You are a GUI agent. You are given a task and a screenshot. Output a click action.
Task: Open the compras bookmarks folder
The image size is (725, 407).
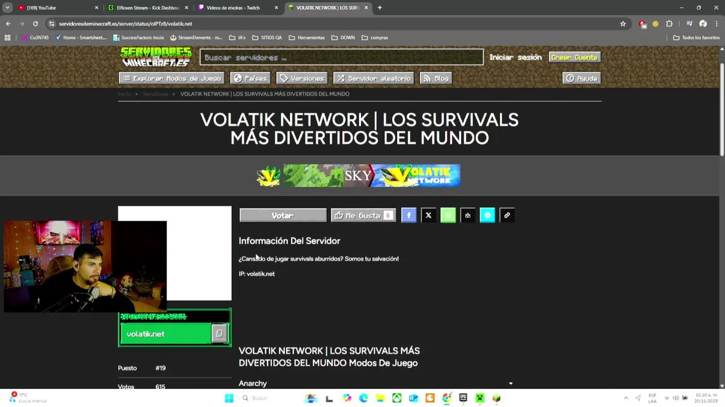375,38
